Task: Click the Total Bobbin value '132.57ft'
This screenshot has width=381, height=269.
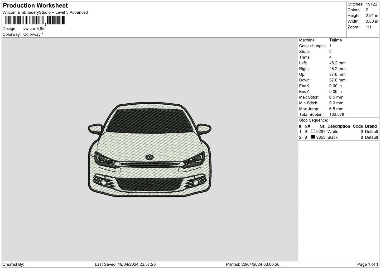Action: [x=337, y=115]
